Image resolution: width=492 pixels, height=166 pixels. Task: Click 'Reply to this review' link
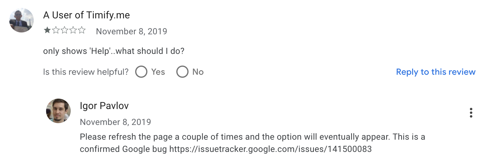click(x=435, y=72)
